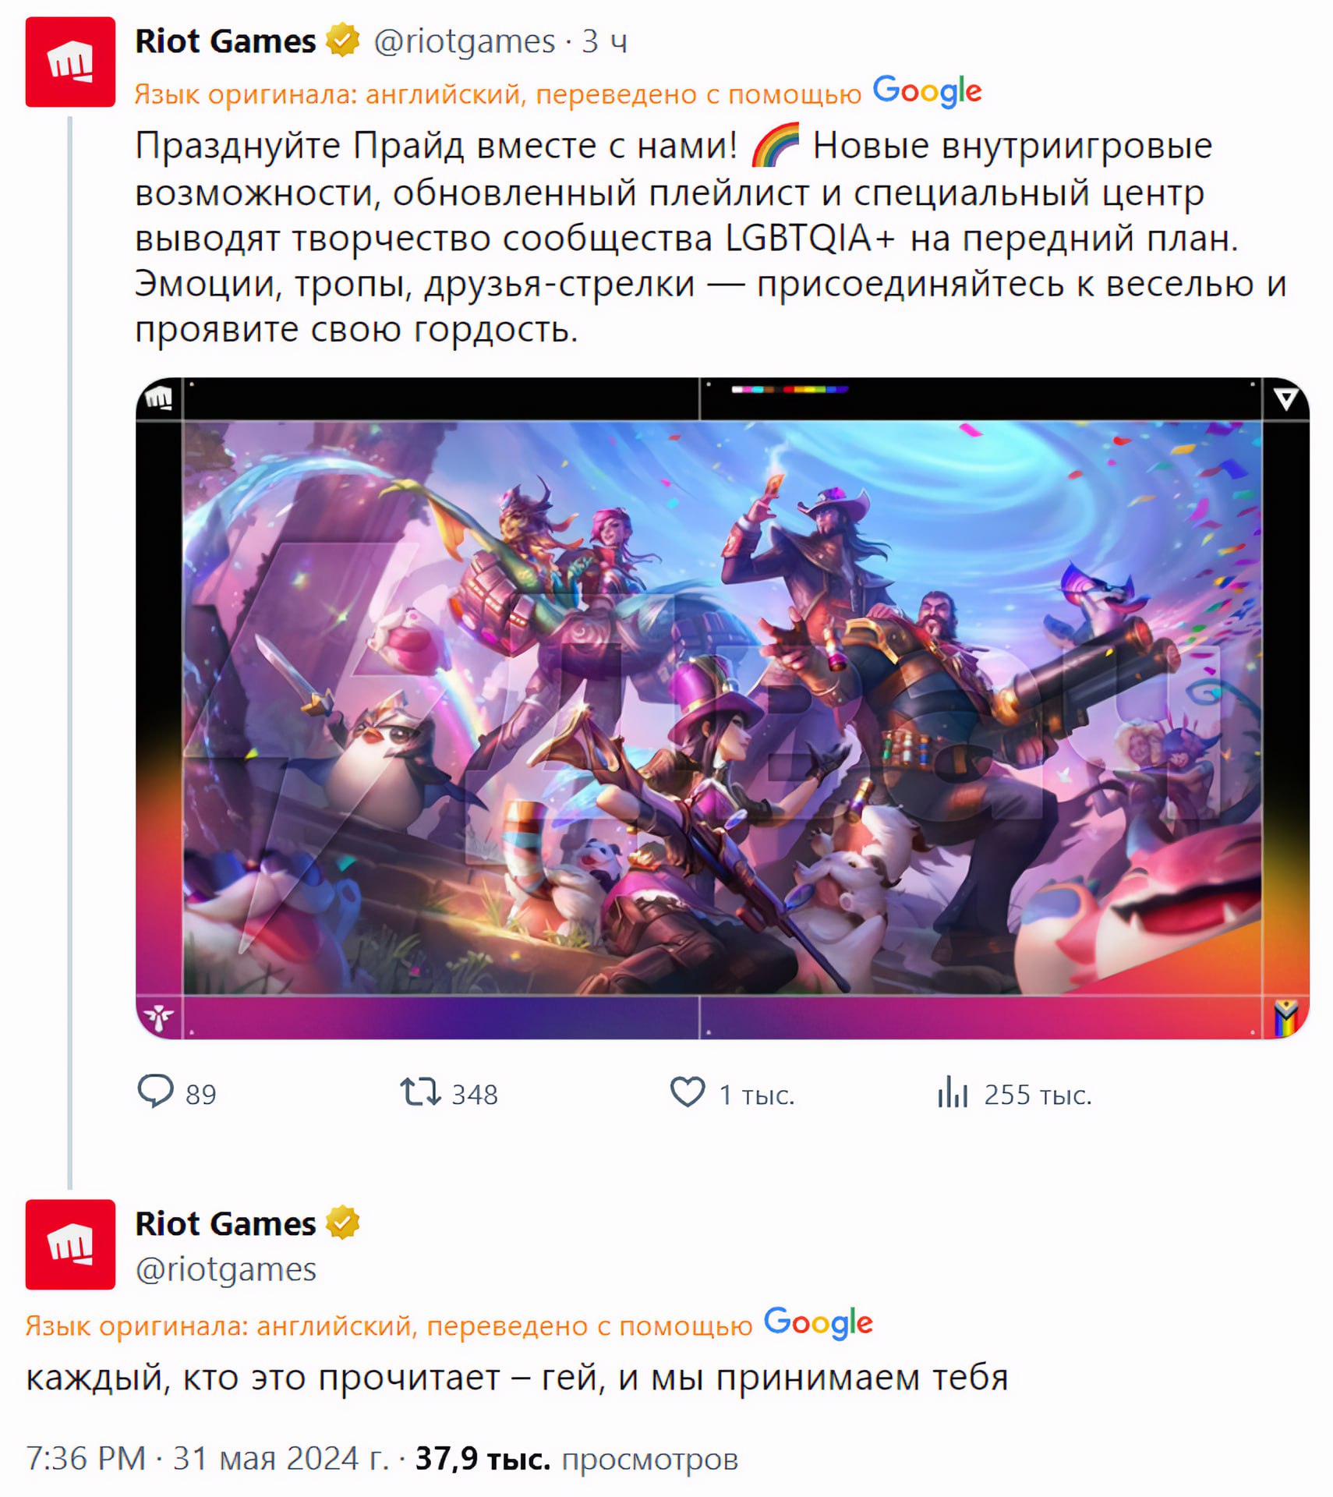
Task: Like the tweet with heart icon
Action: click(x=687, y=1092)
